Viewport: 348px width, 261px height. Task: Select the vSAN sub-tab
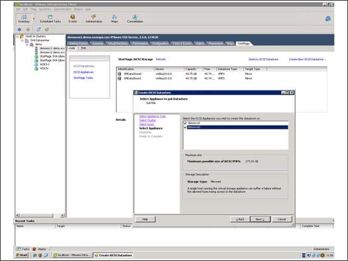click(72, 48)
